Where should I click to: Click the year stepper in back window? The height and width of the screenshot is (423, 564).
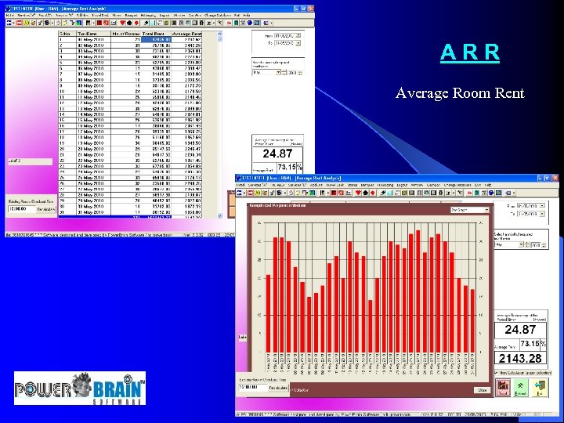tap(300, 73)
